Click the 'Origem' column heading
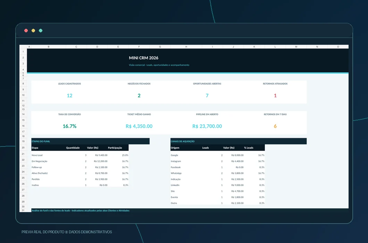 pyautogui.click(x=175, y=148)
